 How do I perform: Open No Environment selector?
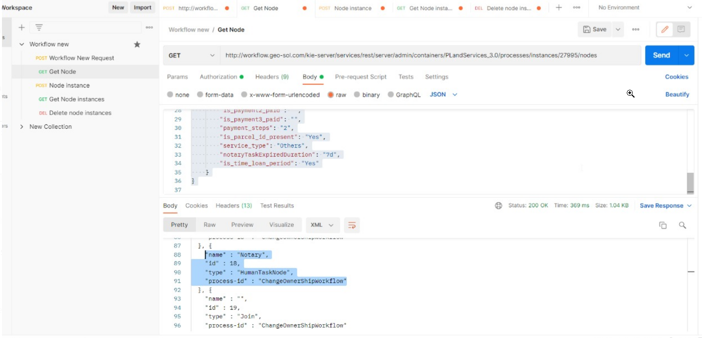click(645, 8)
